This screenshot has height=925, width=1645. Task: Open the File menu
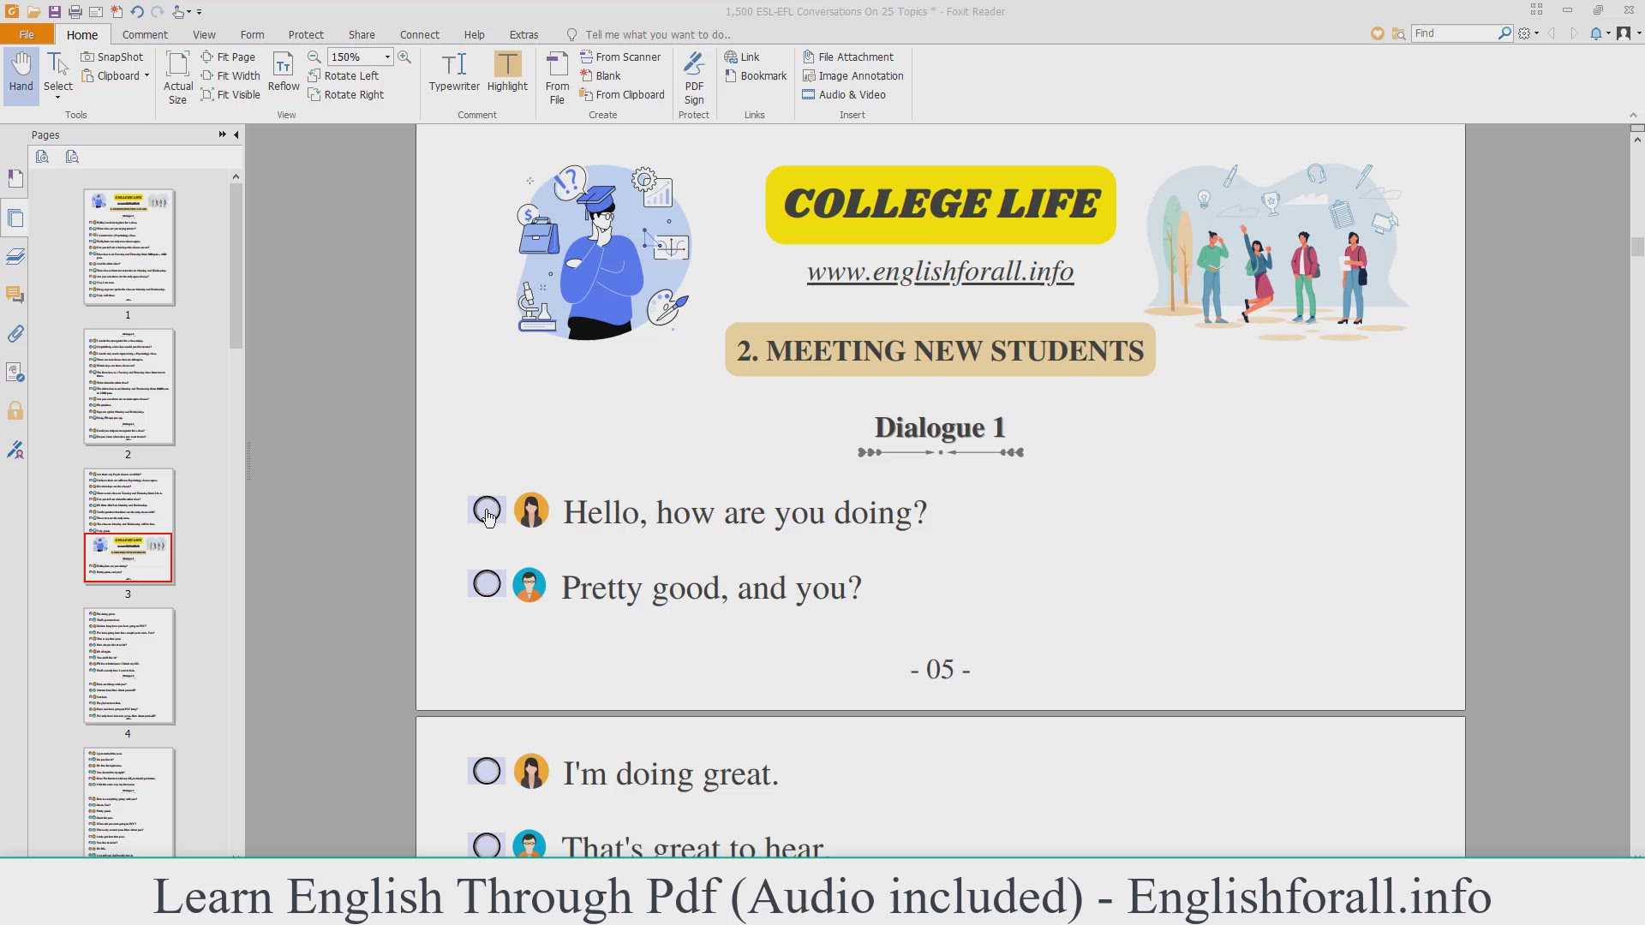[27, 34]
